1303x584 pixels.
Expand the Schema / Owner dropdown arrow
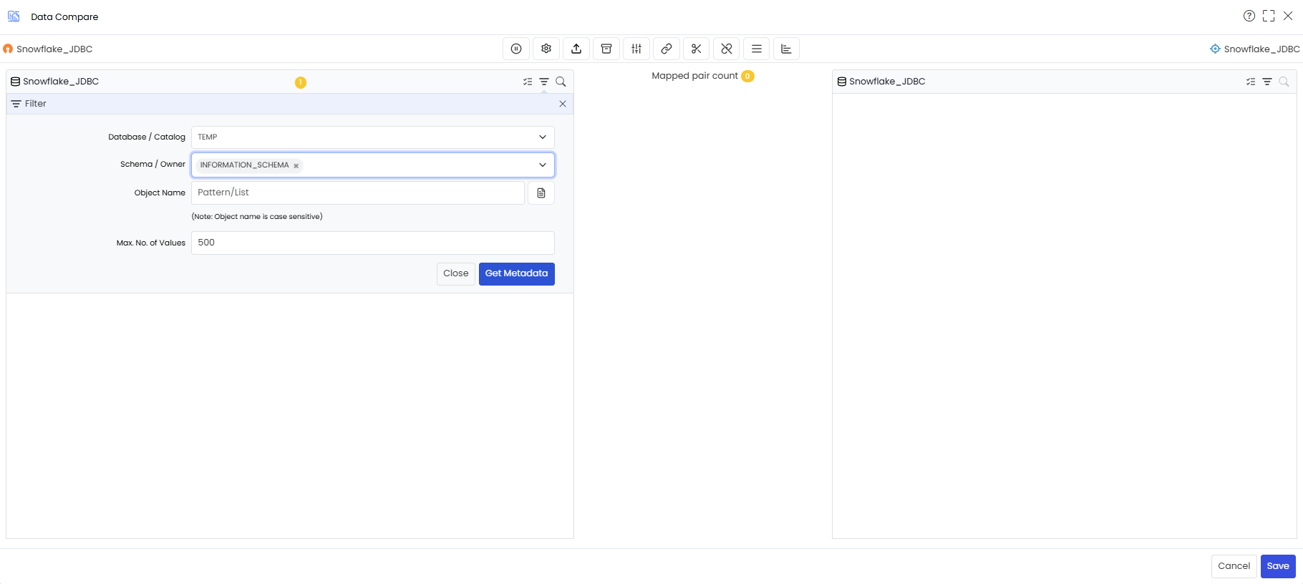pos(543,165)
